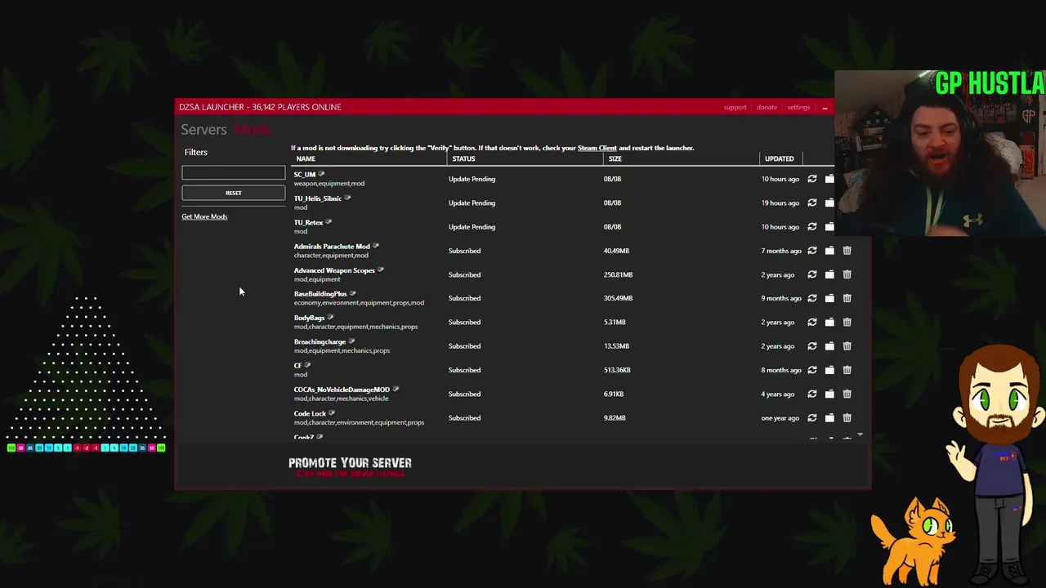
Task: Open COCAs_NoVehicleDamageMOD folder icon
Action: click(829, 394)
